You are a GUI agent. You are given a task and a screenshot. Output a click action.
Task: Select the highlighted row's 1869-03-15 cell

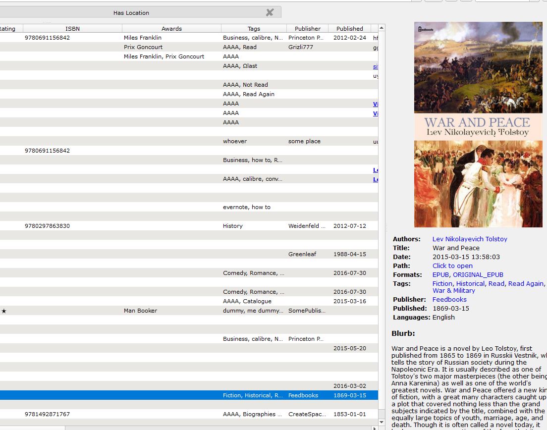point(349,395)
